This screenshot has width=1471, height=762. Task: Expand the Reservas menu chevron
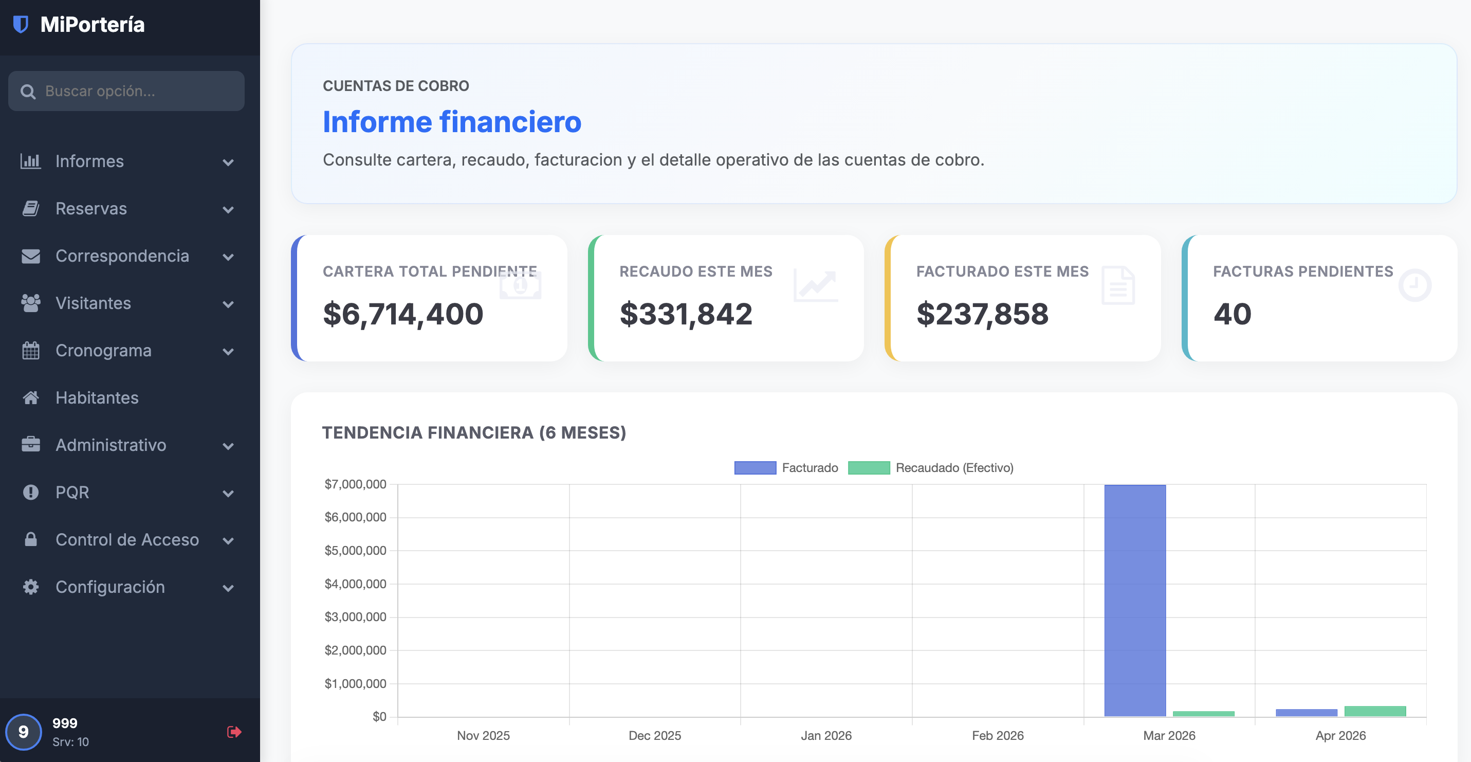click(x=228, y=210)
